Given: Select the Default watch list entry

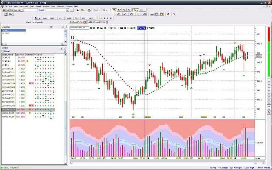Looking at the screenshot, I should (13, 30).
